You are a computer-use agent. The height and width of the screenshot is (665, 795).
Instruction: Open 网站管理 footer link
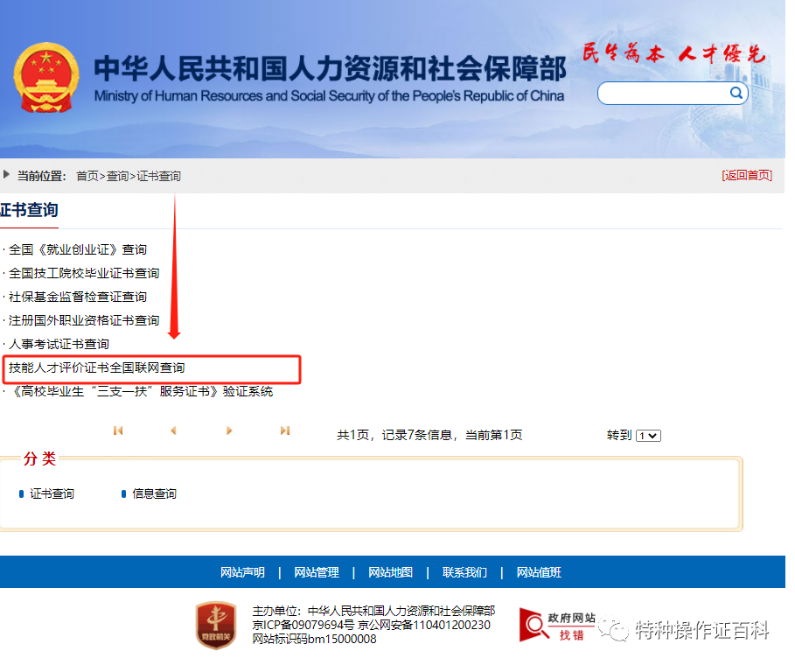coord(317,572)
